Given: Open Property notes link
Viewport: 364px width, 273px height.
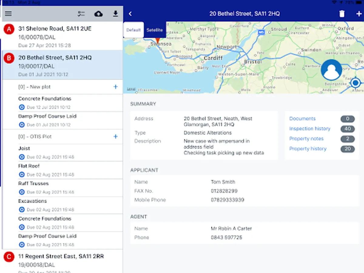Looking at the screenshot, I should click(306, 139).
